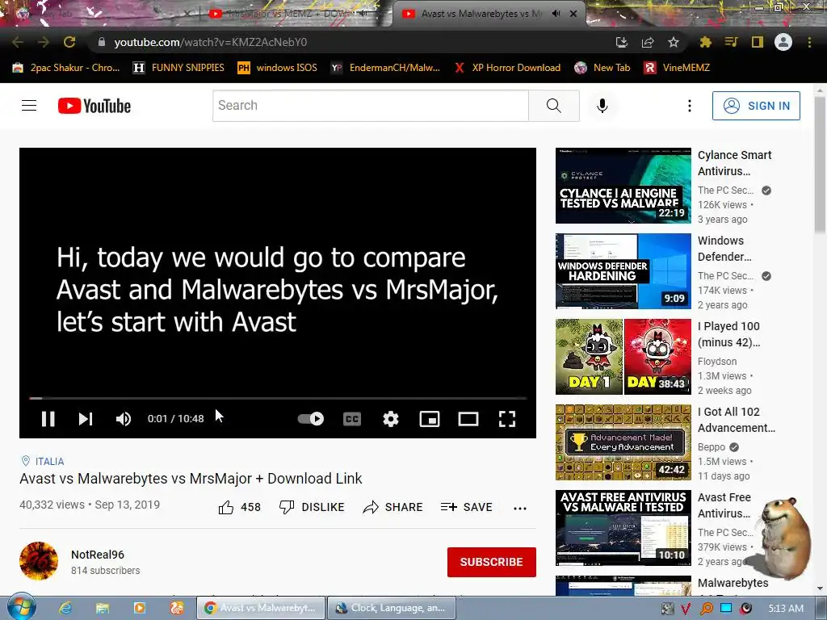
Task: Open the Chrome three-dot menu
Action: (809, 42)
